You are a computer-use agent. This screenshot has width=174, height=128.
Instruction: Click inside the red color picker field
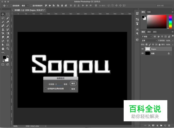[157, 22]
